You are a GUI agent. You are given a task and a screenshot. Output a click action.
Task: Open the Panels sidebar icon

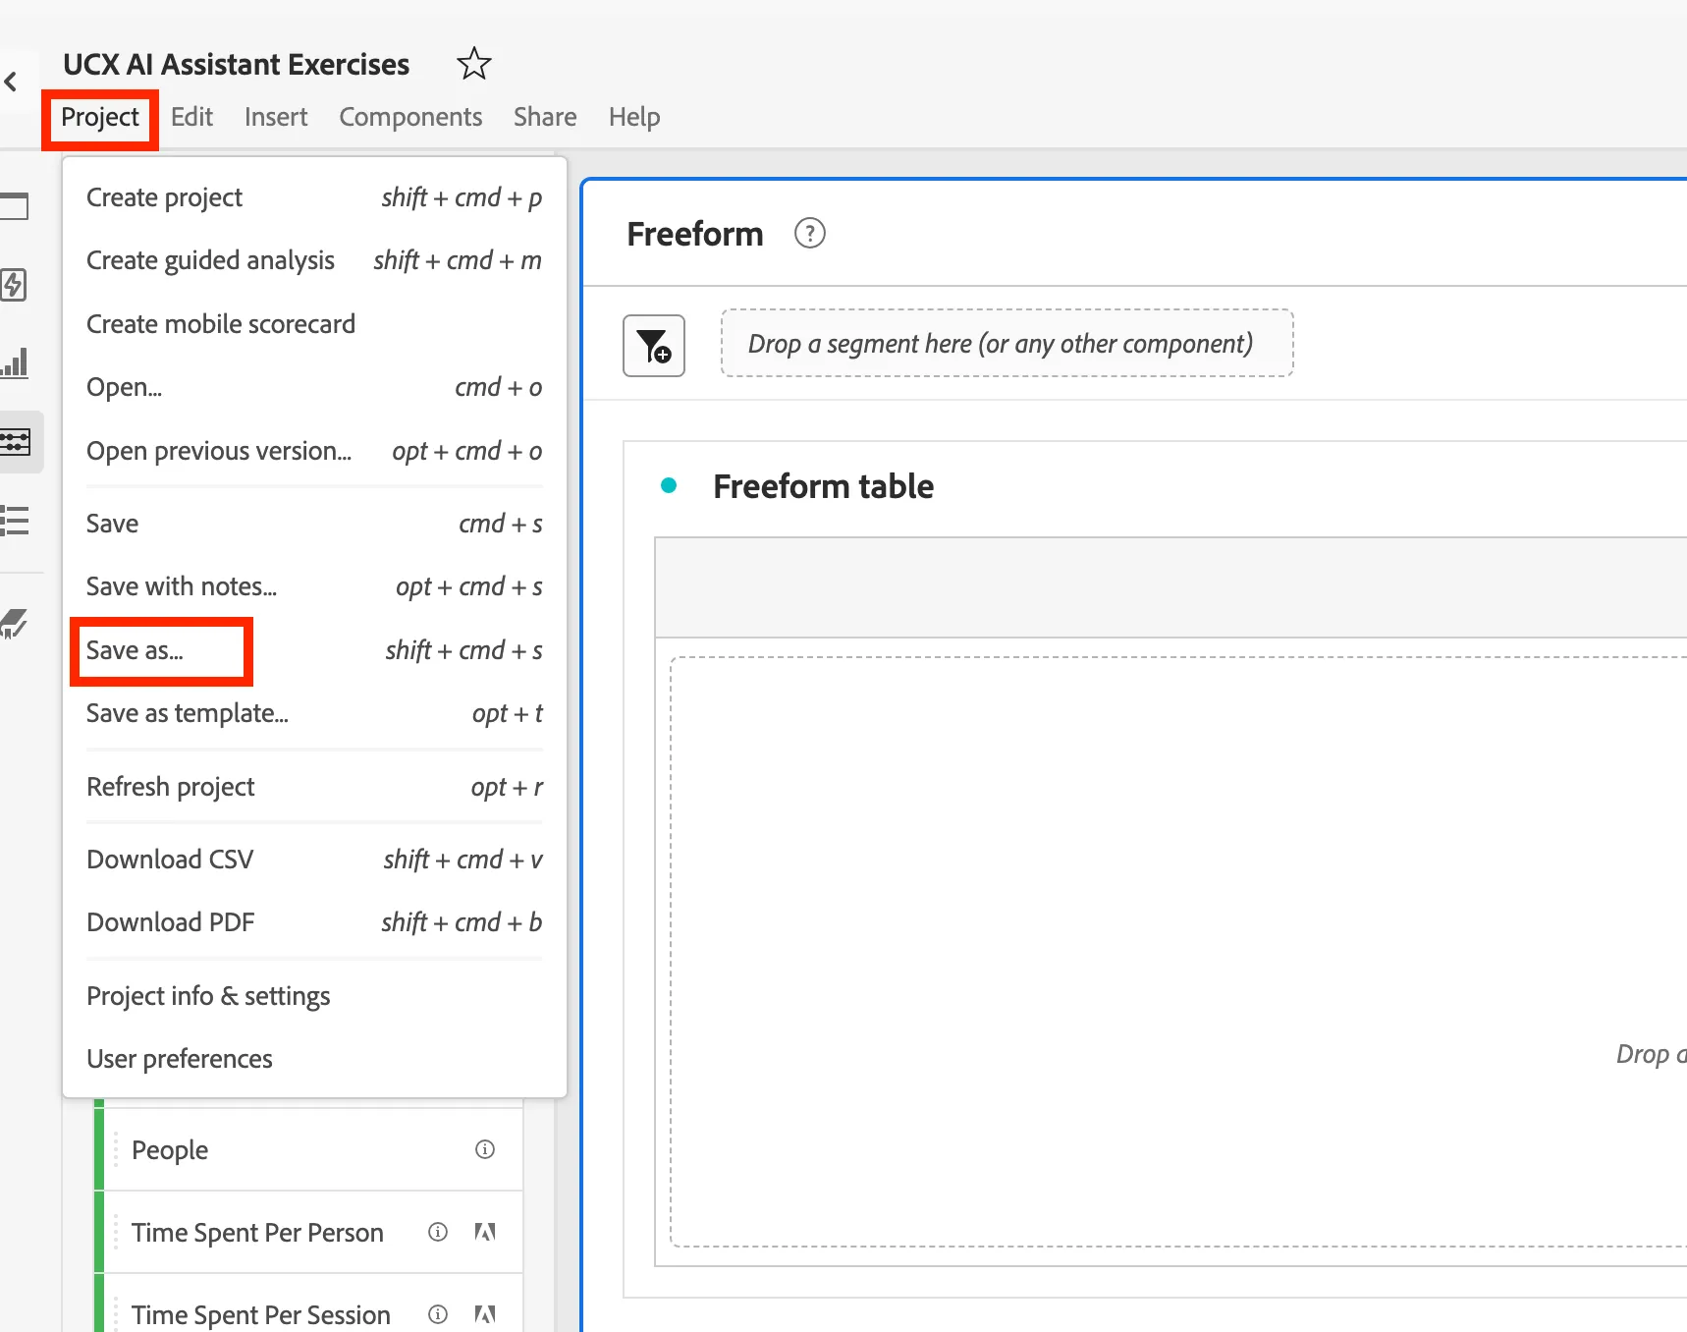15,206
